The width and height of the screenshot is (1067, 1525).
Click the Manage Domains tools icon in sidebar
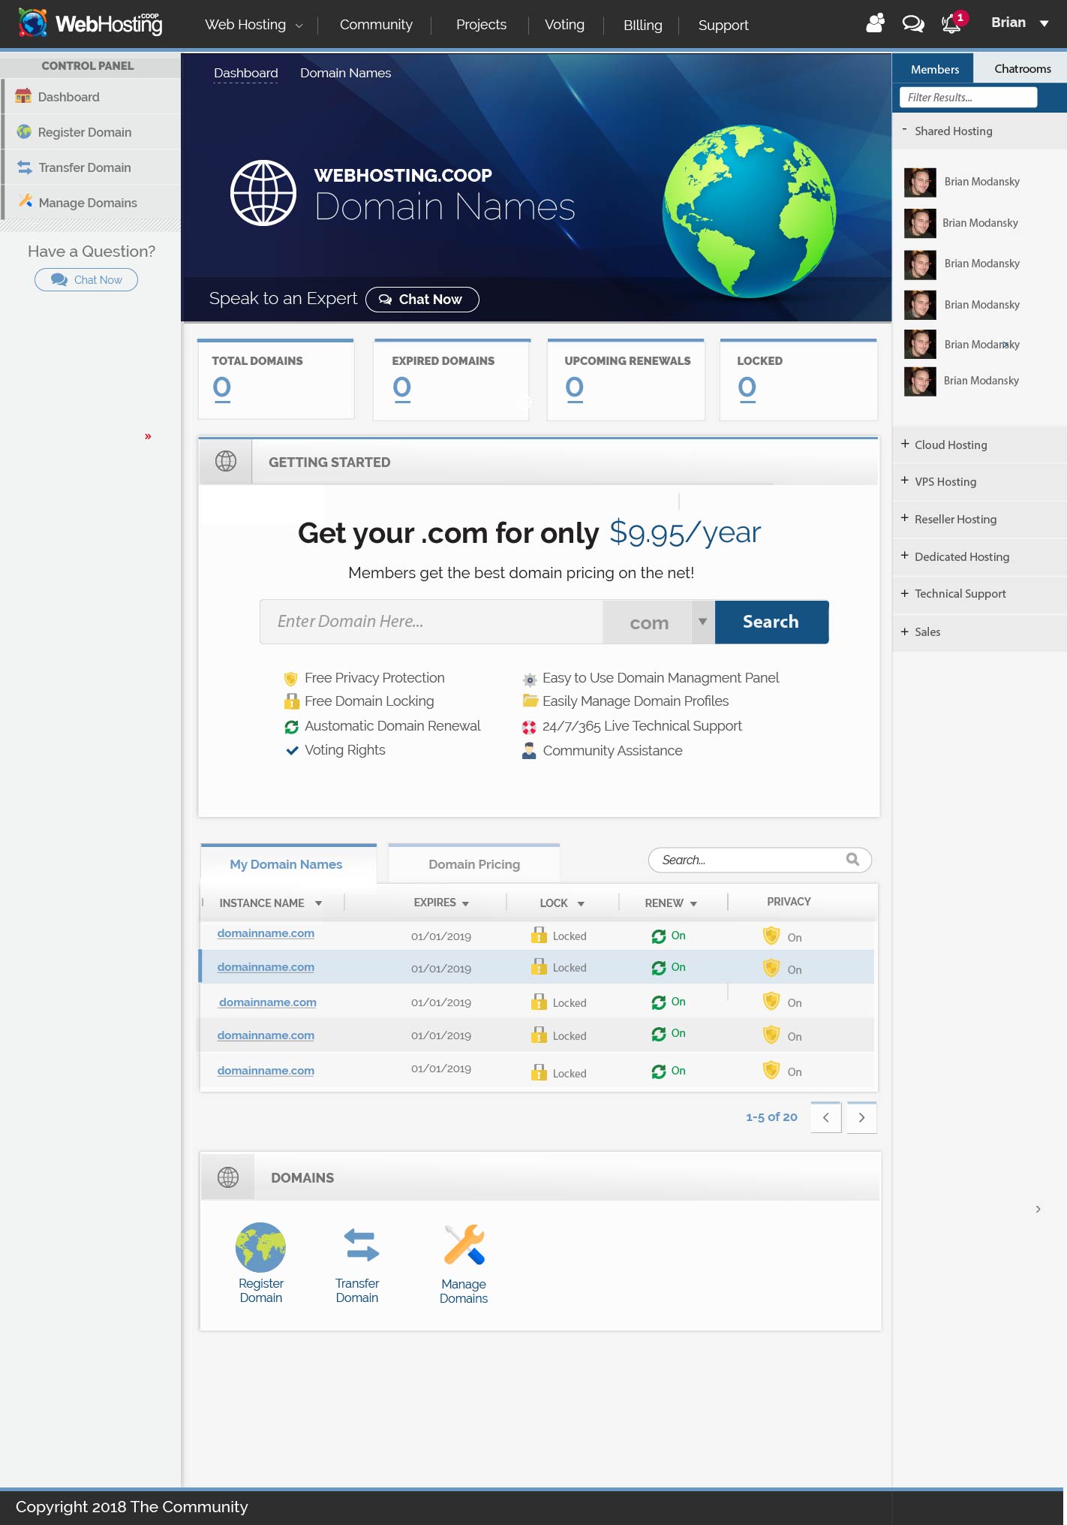click(x=26, y=201)
